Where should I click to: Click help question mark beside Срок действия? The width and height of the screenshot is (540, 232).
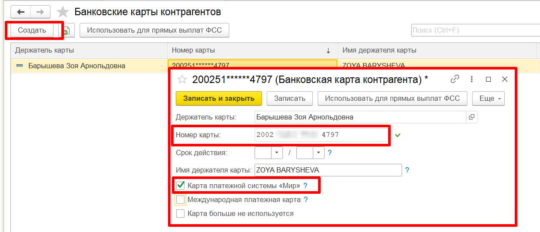point(330,152)
